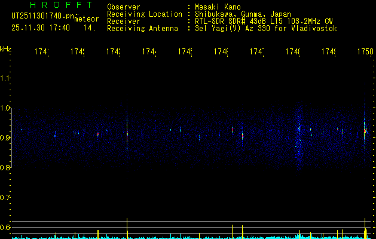This screenshot has width=376, height=239.
Task: Click 3el Yagi(V) Az 330 antenna text
Action: click(x=266, y=29)
